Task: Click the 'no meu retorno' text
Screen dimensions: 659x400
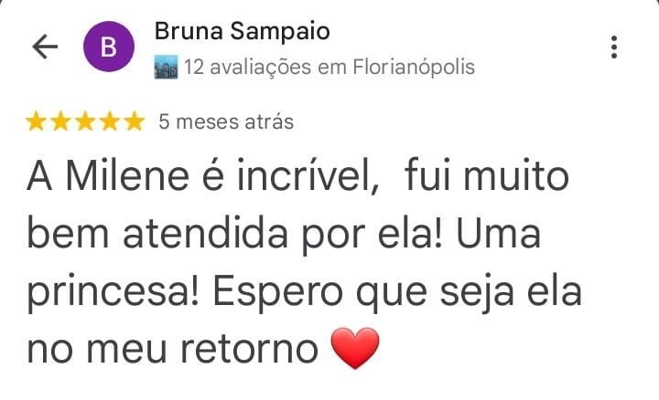Action: (x=172, y=350)
